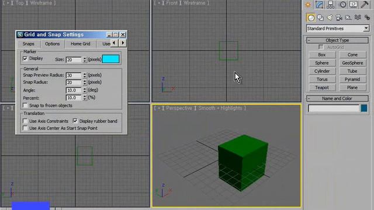Viewport: 374px width, 210px height.
Task: Open the Utilities hammer tab
Action: click(x=365, y=4)
